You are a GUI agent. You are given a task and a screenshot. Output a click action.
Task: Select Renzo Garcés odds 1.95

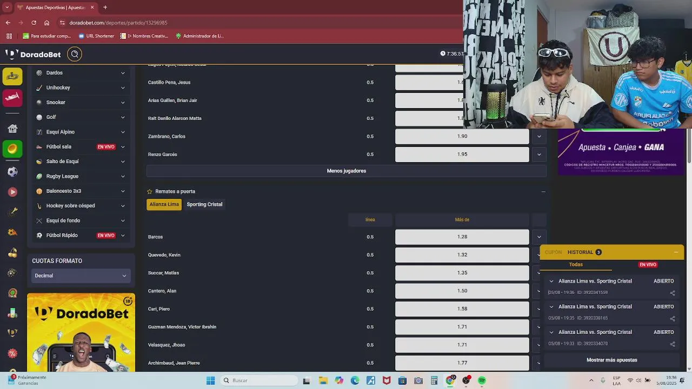[462, 155]
